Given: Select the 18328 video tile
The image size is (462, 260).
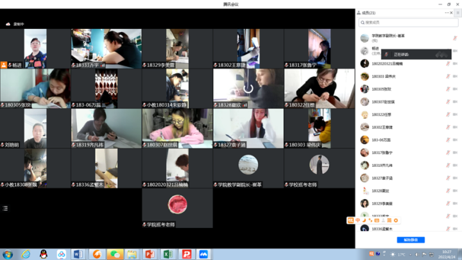Looking at the screenshot, I should 248,89.
